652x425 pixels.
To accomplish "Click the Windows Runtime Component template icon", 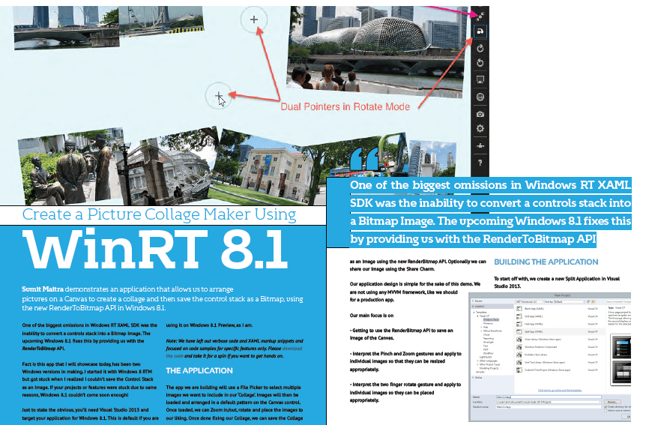I will click(x=519, y=347).
